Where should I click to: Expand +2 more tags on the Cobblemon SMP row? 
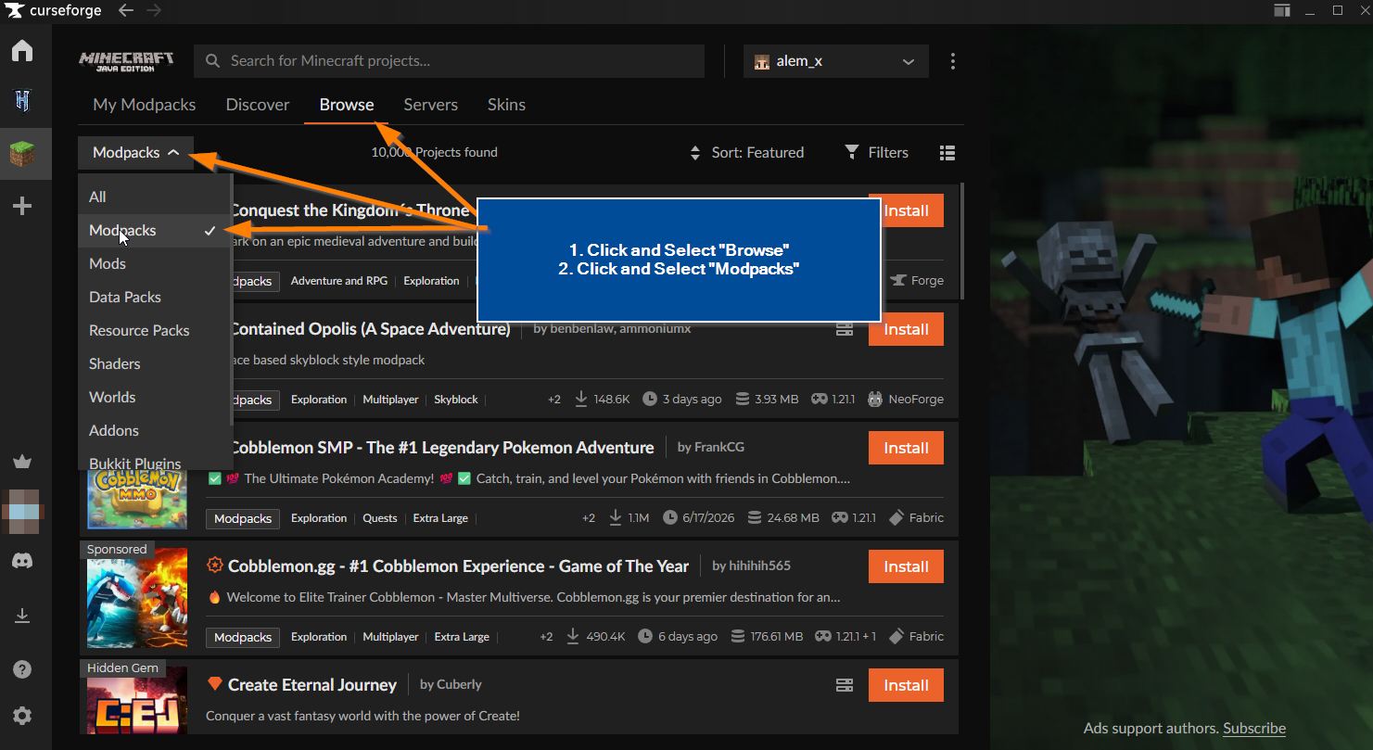(x=588, y=518)
